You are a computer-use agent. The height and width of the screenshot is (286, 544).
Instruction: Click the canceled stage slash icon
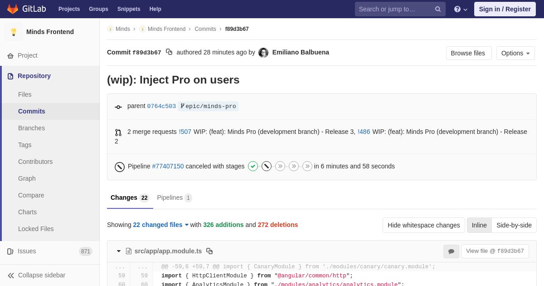[x=267, y=166]
